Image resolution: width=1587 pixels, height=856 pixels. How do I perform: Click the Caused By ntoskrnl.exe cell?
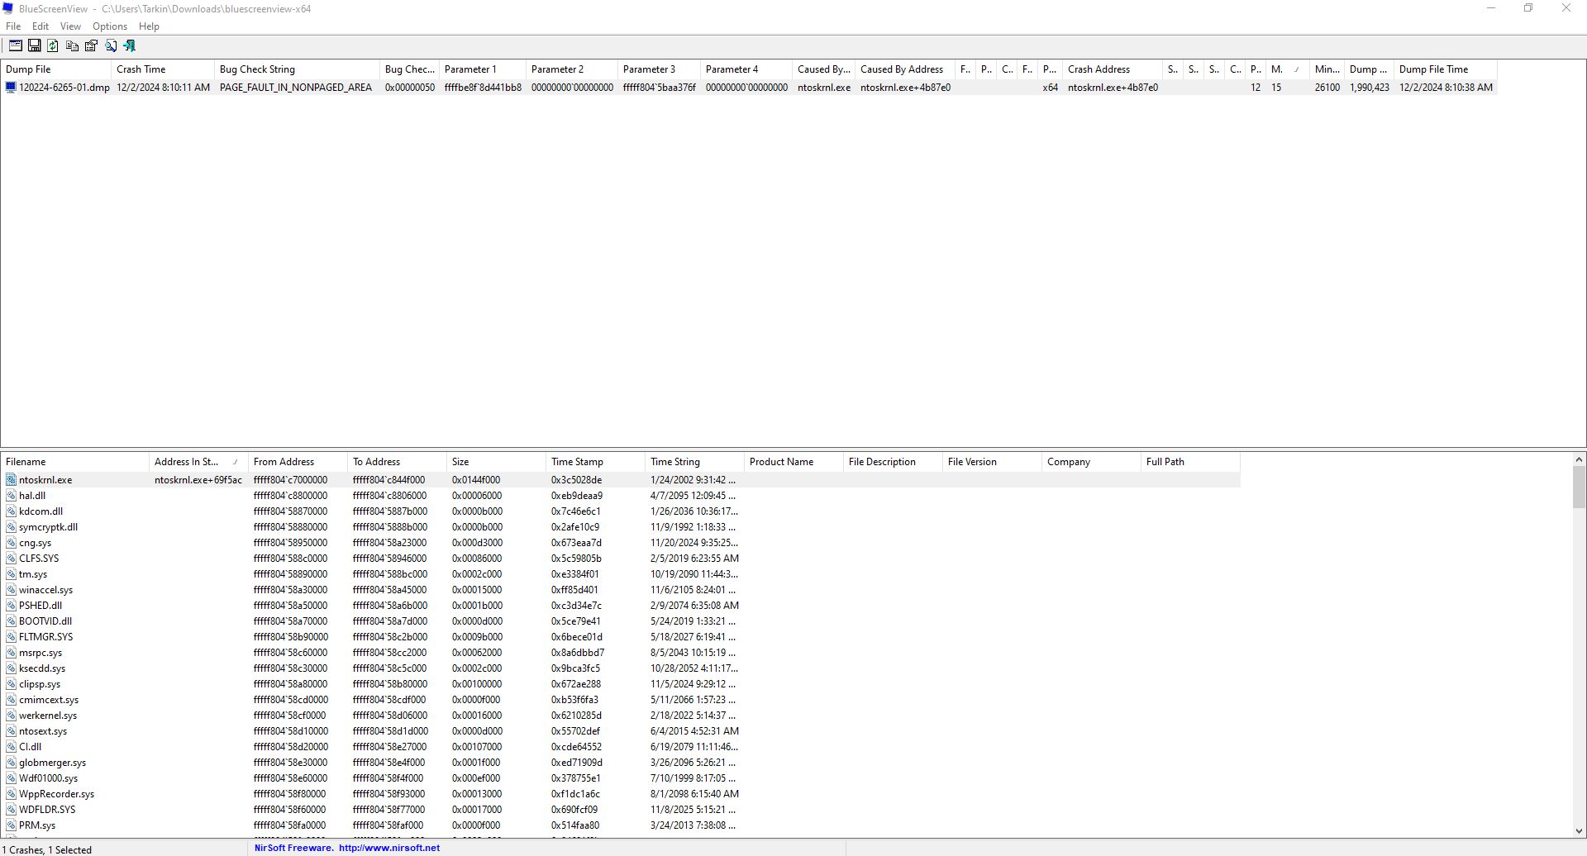click(824, 88)
